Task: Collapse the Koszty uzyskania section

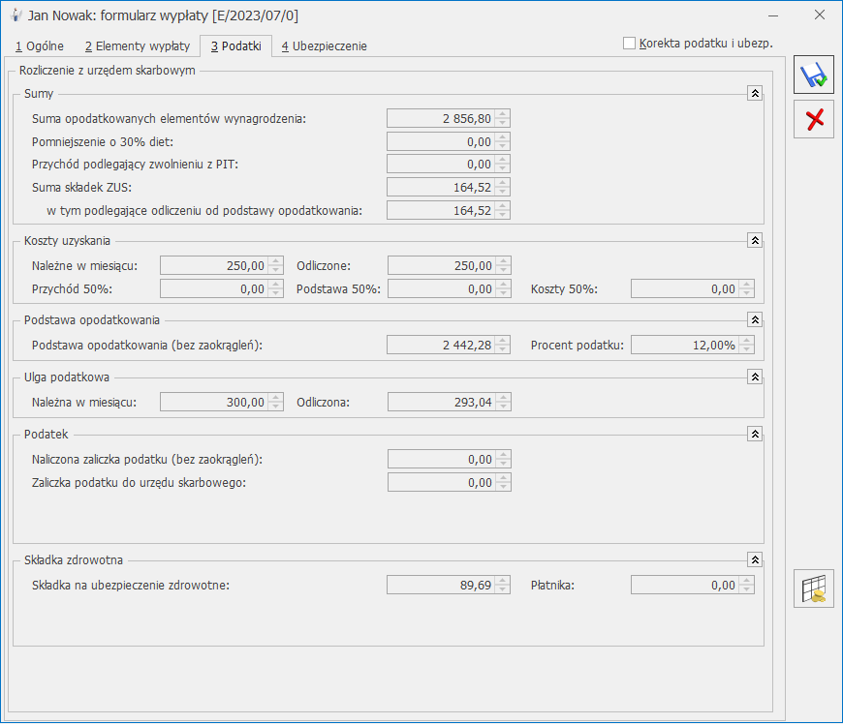Action: (755, 241)
